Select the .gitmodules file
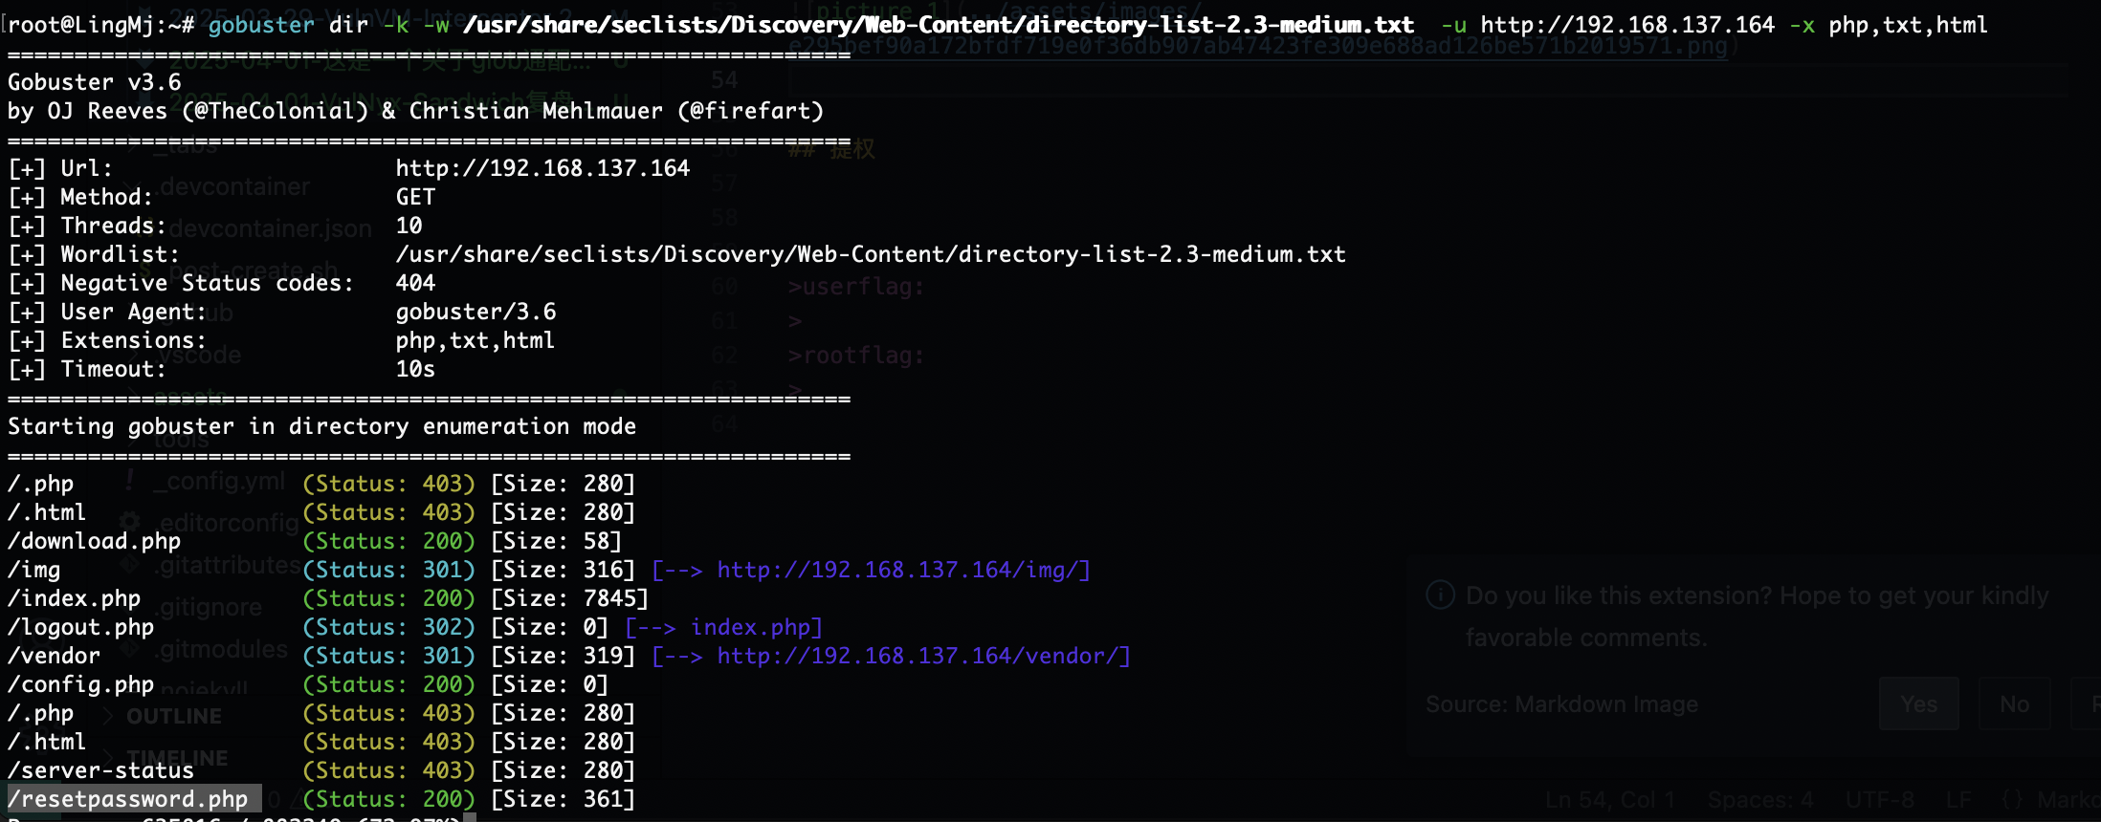The image size is (2101, 822). [223, 649]
